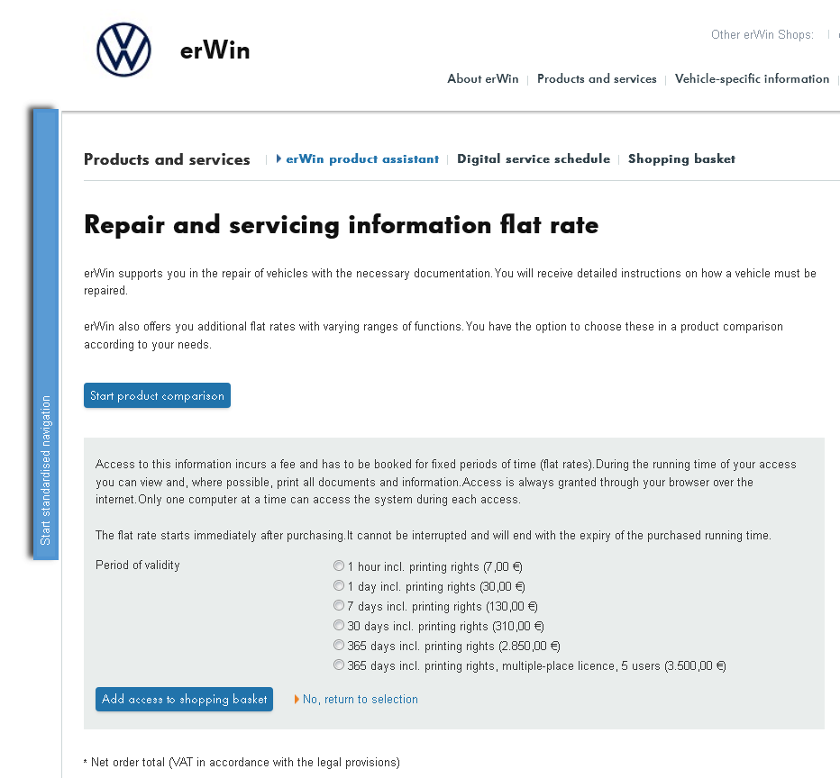Screen dimensions: 840x778
Task: Select 7 days incl. printing rights option
Action: pos(339,605)
